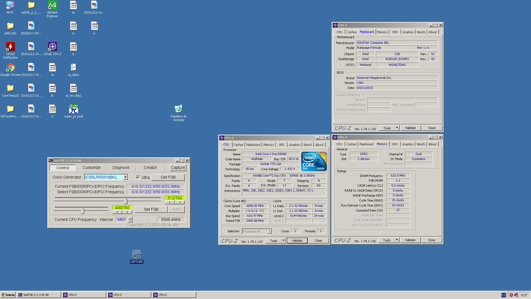Open SPD tab in Mainboard CPU-Z window
Viewport: 531px width, 299px height.
pos(395,32)
